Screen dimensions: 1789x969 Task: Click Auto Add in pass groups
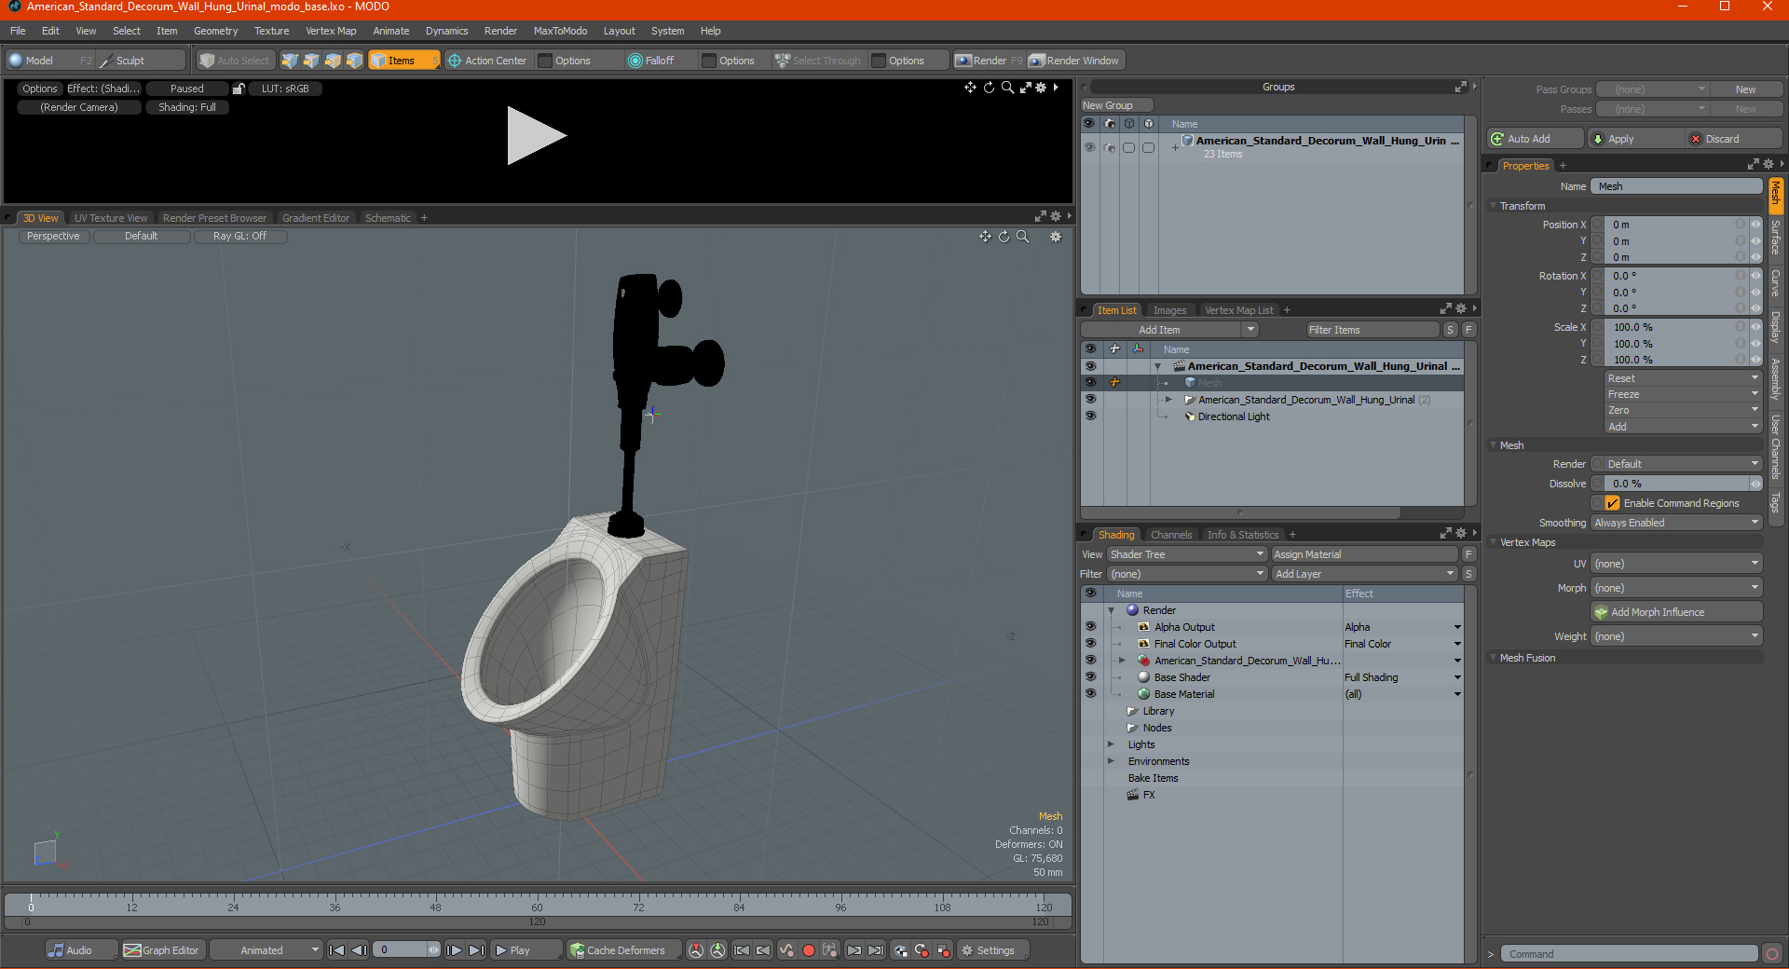(1535, 139)
